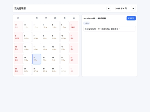Select April 1 calendar cell
The image size is (150, 112).
pos(46,26)
